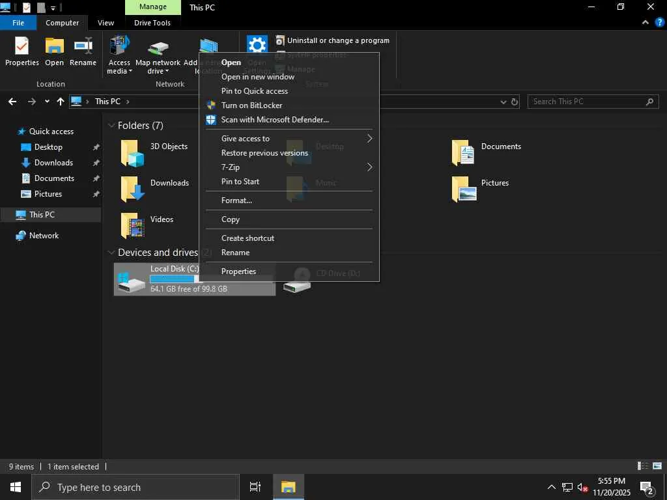Switch to large icons view layout
Screen dimensions: 667x500
pyautogui.click(x=657, y=466)
